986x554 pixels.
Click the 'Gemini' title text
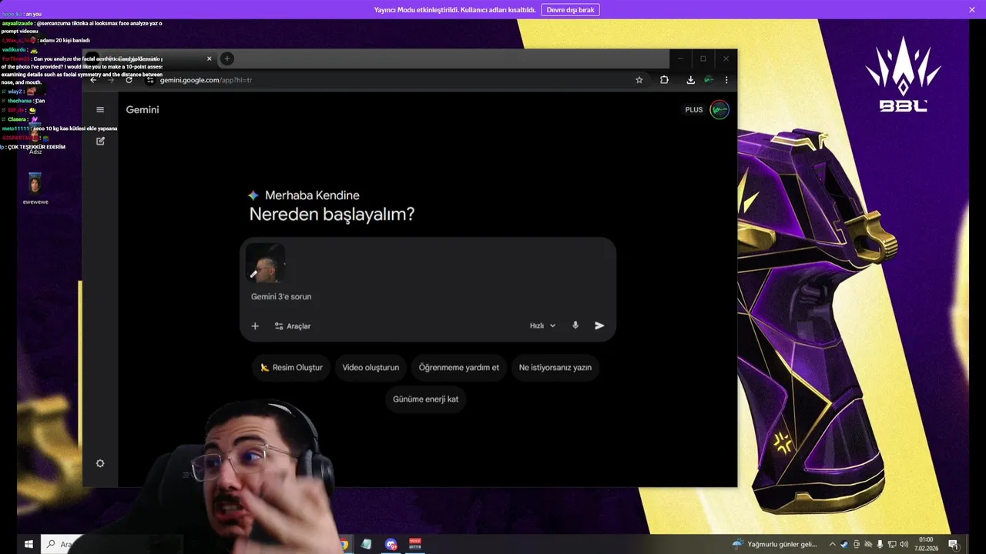143,110
